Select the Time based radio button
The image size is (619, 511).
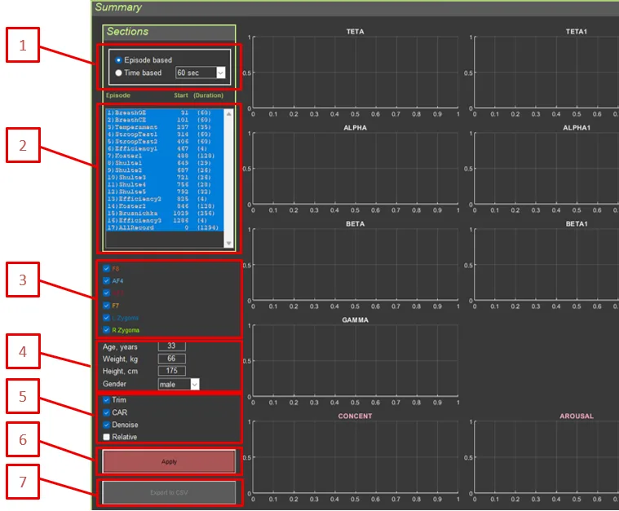(x=119, y=73)
